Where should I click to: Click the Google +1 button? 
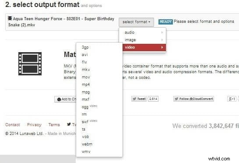[232, 99]
